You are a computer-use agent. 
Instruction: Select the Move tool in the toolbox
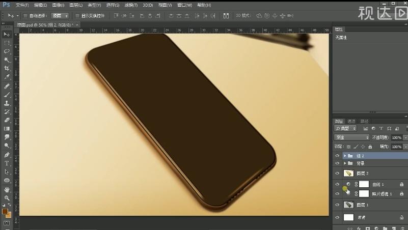pyautogui.click(x=7, y=34)
